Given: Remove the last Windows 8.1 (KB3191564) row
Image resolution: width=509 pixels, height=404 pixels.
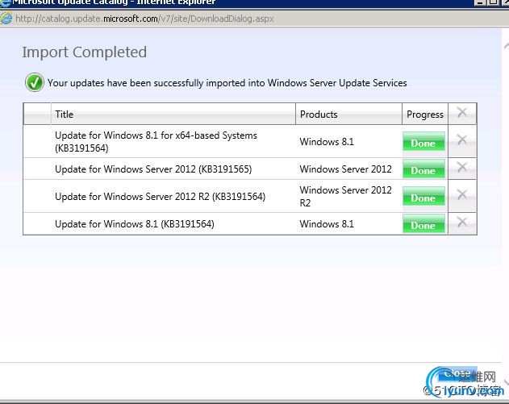Looking at the screenshot, I should point(462,223).
